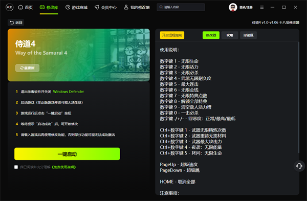Maximize the trainer window
This screenshot has height=201, width=307.
tap(284, 7)
